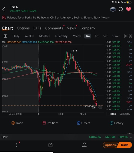134x153 pixels.
Task: Select the Yearly timeframe
Action: point(77,36)
